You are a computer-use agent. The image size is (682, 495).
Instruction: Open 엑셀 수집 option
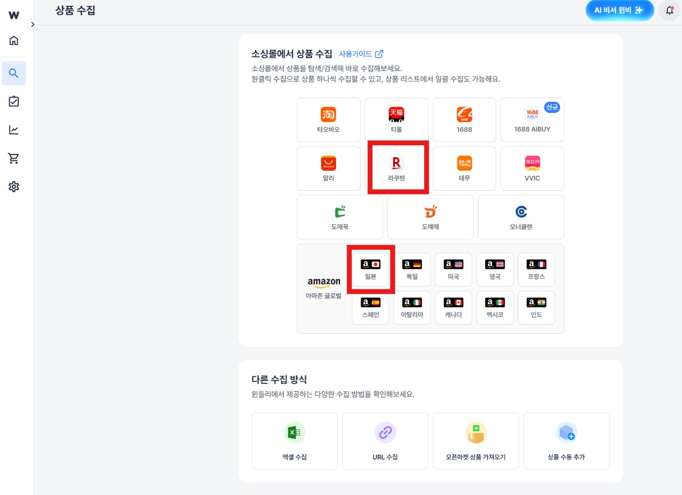coord(295,441)
